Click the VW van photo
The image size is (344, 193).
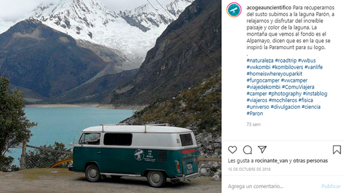[x=111, y=96]
